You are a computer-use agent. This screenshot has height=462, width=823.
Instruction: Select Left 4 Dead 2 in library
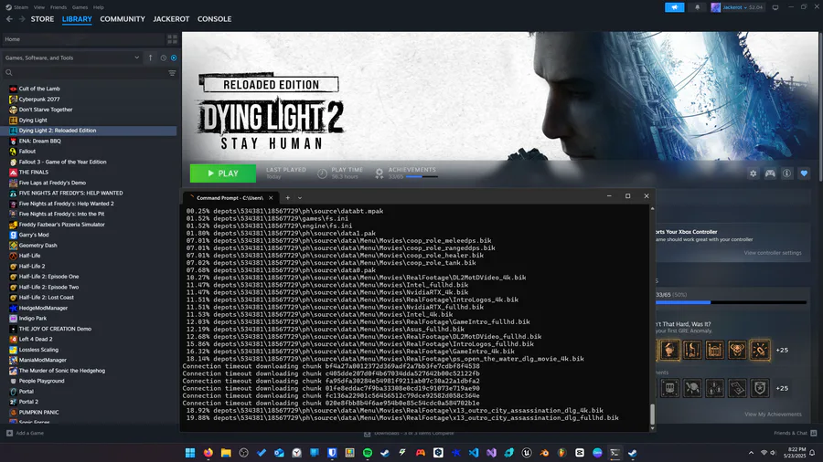[36, 339]
